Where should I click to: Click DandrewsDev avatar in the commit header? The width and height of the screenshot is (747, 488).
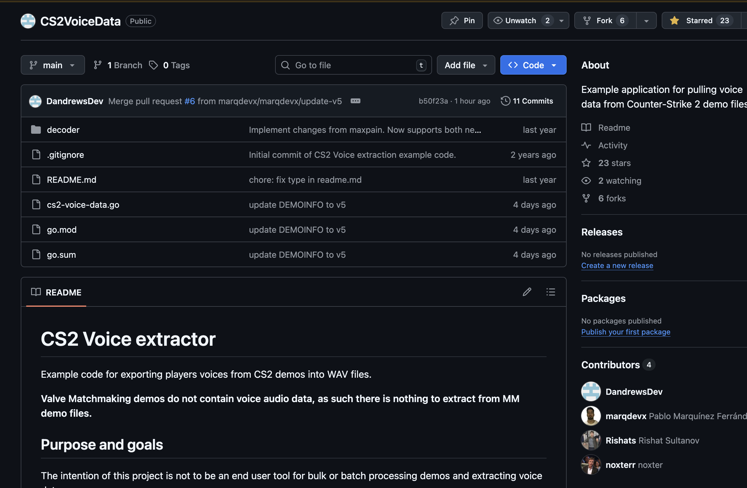coord(35,101)
